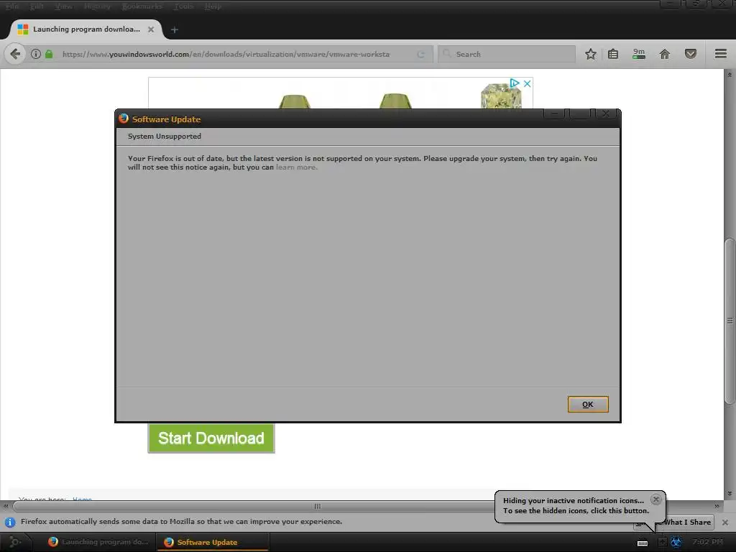Image resolution: width=736 pixels, height=552 pixels.
Task: Open the Downloads indicator showing 9m
Action: point(639,54)
